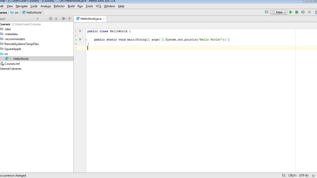Open the Project view type dropdown
This screenshot has height=178, width=317.
point(37,19)
